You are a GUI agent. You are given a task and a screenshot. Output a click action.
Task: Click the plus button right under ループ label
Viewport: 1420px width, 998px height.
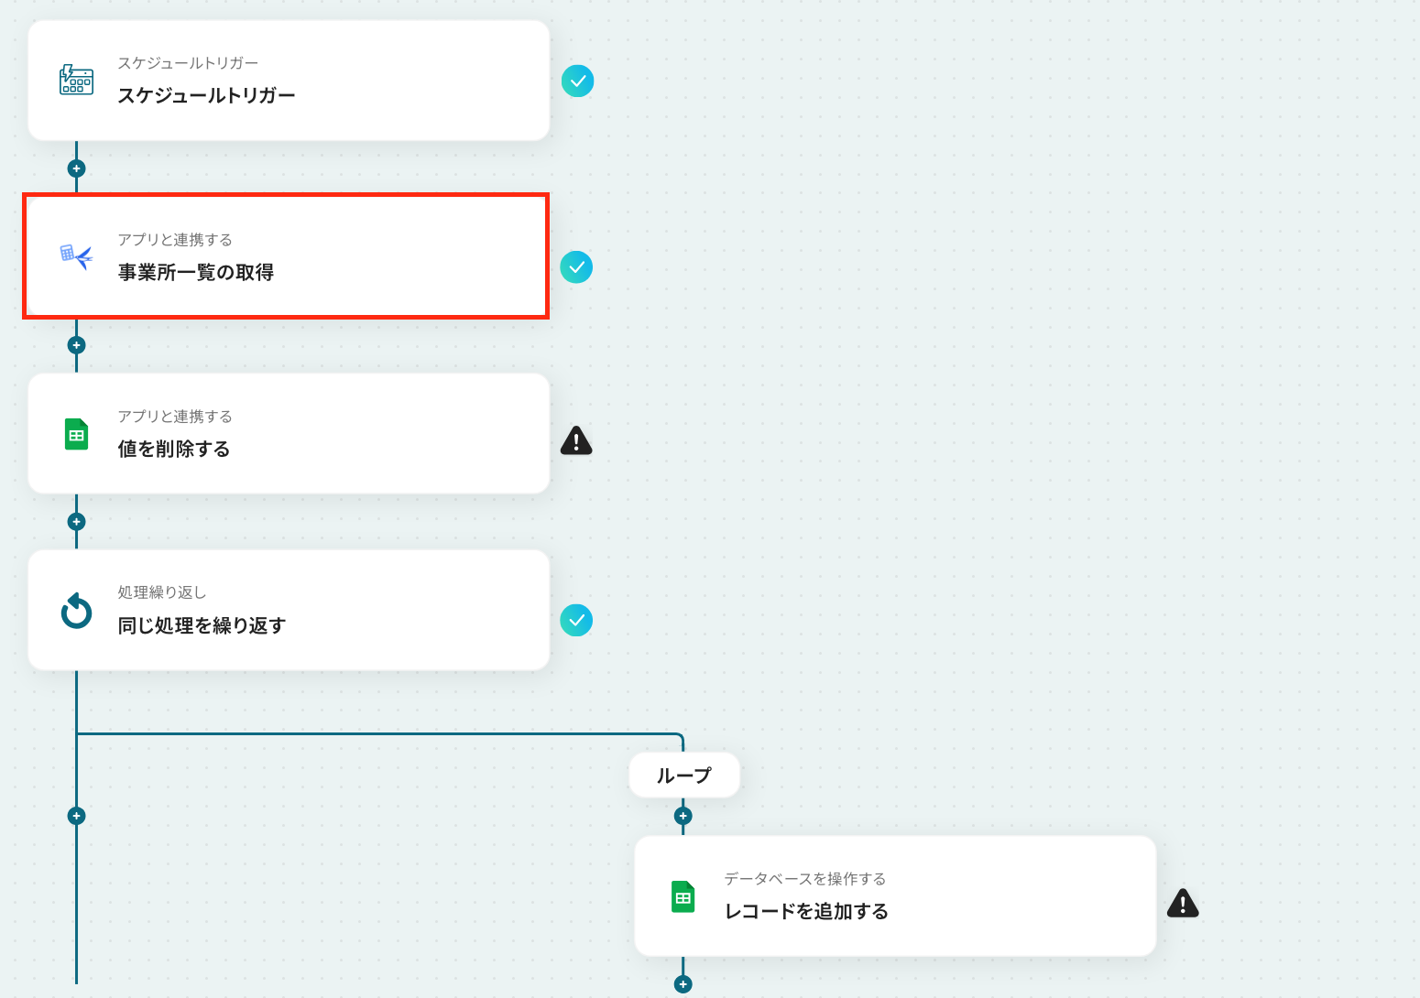[683, 816]
